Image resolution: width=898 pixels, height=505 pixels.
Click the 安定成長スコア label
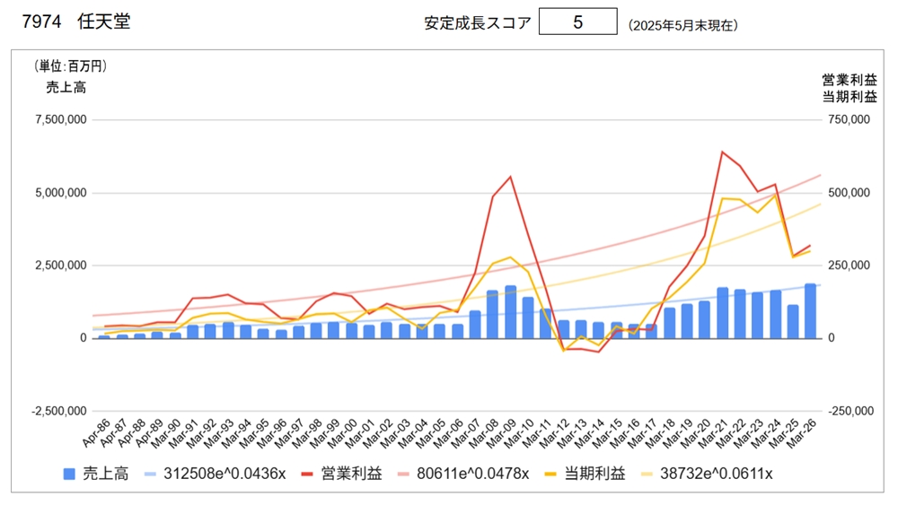coord(478,23)
